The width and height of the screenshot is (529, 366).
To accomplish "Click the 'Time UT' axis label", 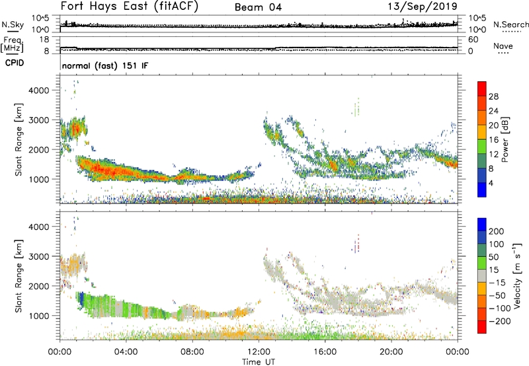I will [x=259, y=362].
